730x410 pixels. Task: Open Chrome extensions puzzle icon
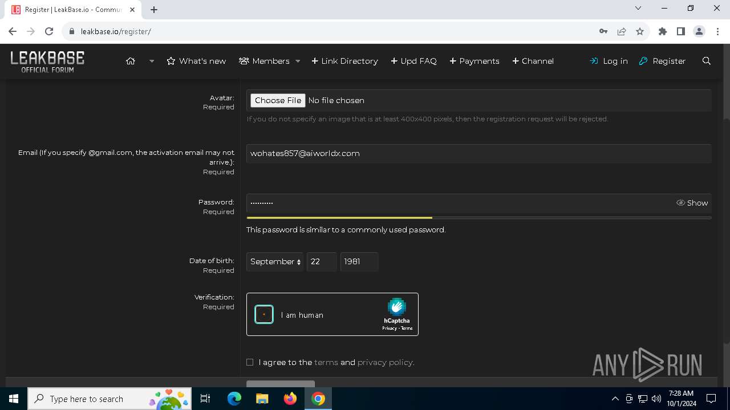pos(663,31)
